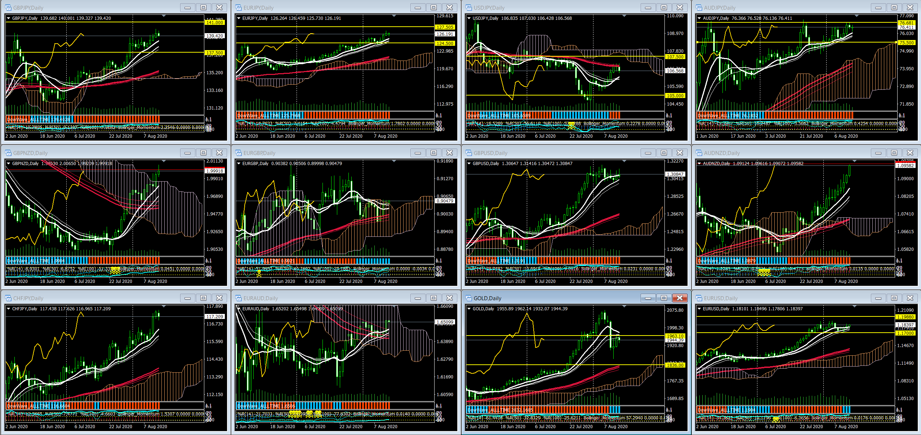Screen dimensions: 921x435
Task: Open the triangle dropdown beside GBPJPY,Daily symbol label
Action: tap(9, 18)
